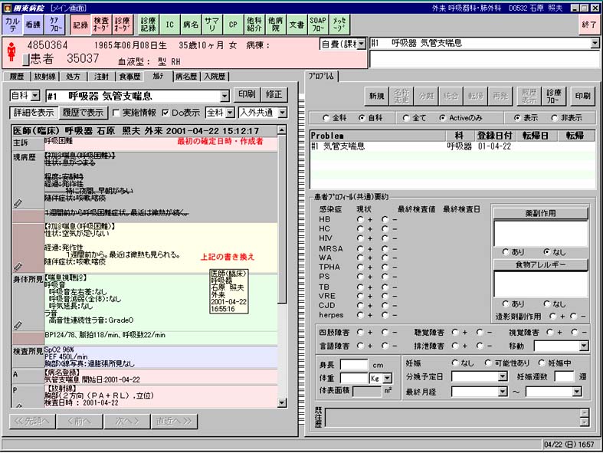Click the 身長 height input field

coord(354,365)
